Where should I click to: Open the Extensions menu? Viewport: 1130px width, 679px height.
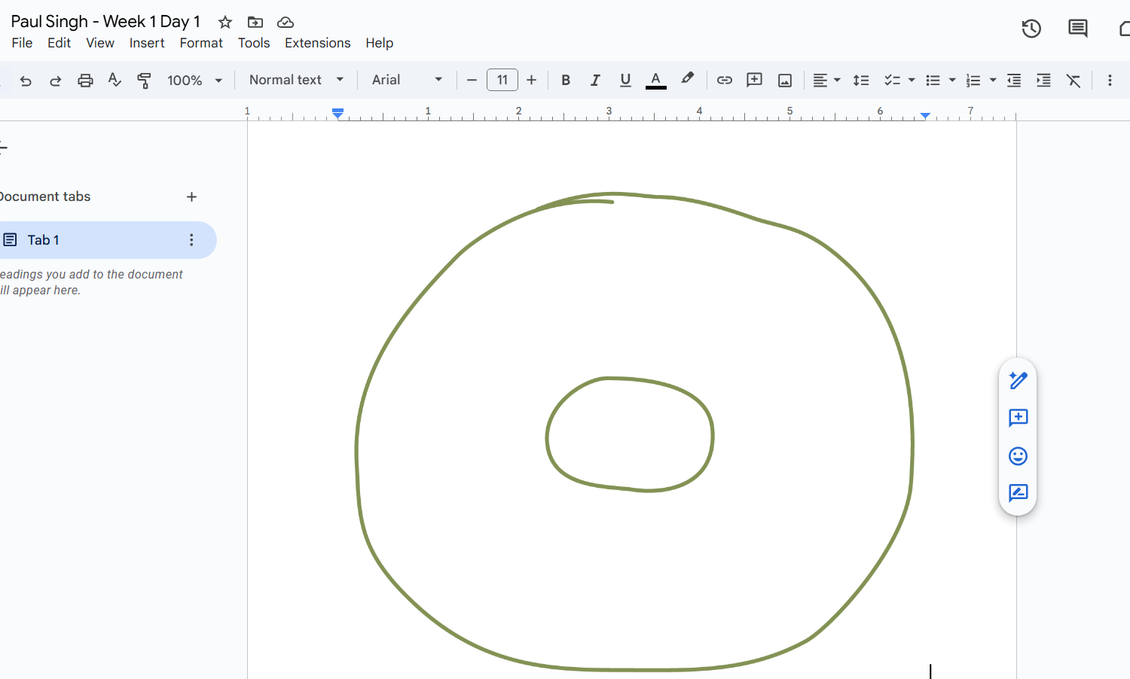[317, 43]
